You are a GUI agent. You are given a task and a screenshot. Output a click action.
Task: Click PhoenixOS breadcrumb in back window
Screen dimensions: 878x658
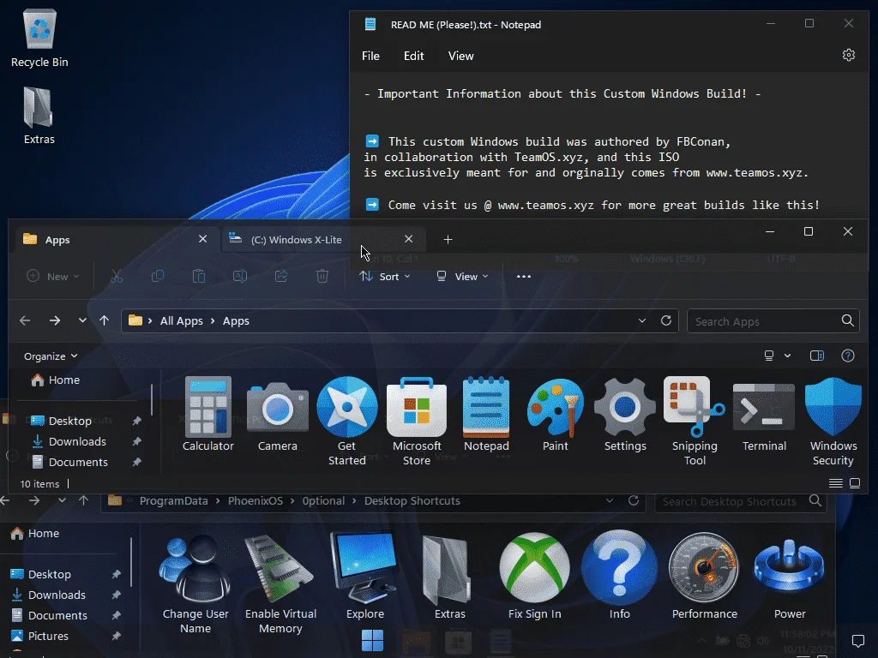pos(256,500)
